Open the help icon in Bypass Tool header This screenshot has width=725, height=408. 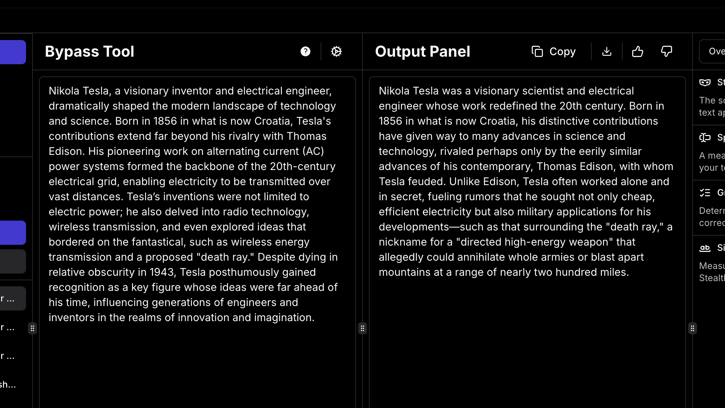point(305,51)
